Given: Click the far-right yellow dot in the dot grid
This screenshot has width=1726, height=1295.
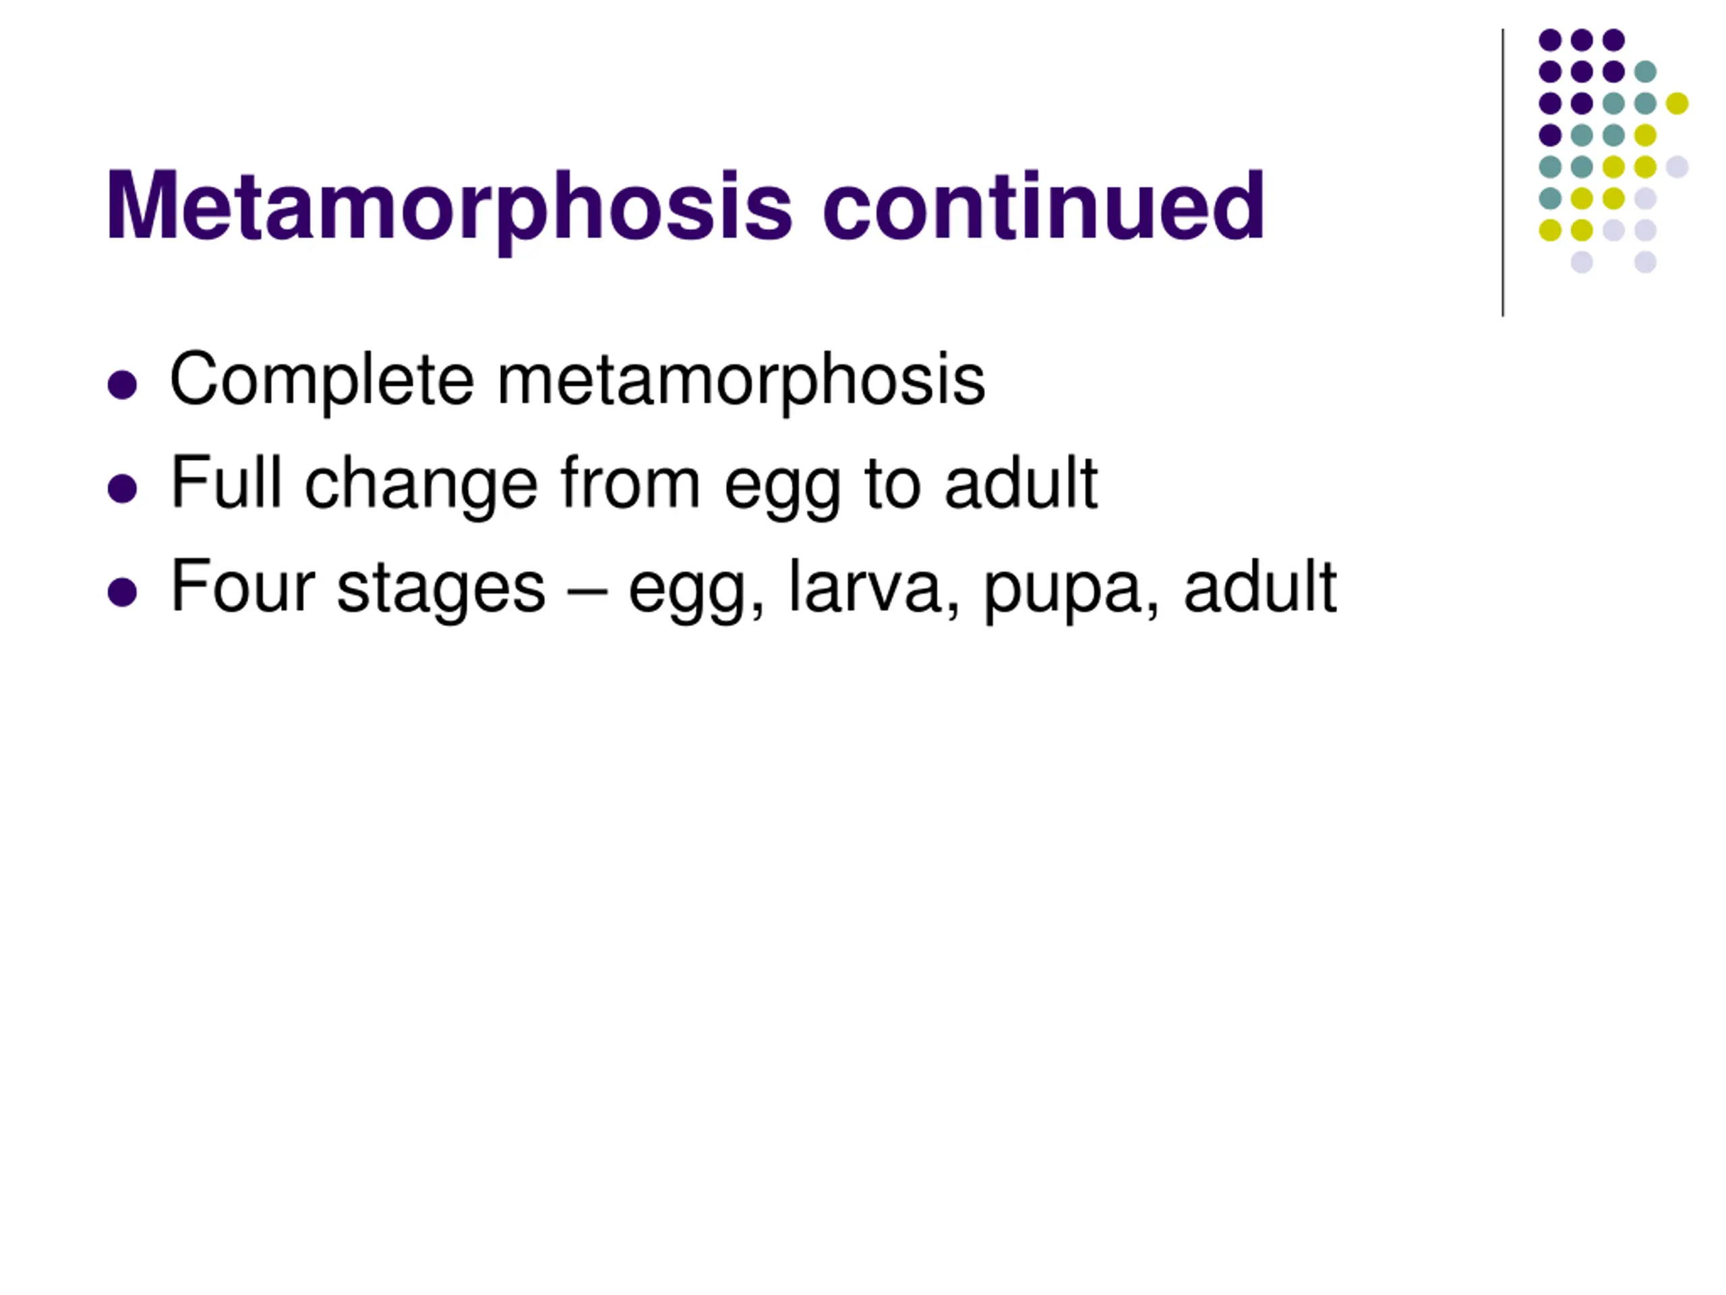Looking at the screenshot, I should click(1677, 103).
